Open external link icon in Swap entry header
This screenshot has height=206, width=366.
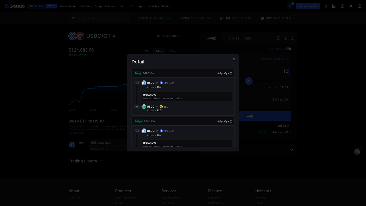pyautogui.click(x=231, y=74)
